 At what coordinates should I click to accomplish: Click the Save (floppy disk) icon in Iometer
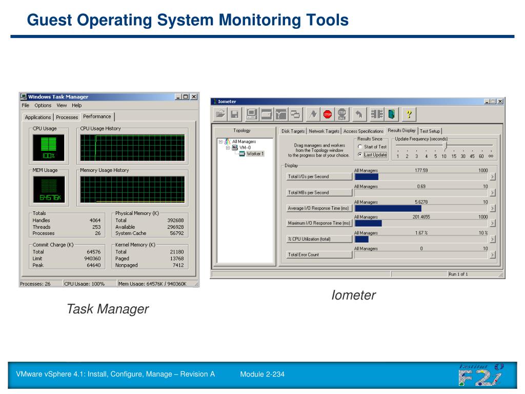(235, 114)
